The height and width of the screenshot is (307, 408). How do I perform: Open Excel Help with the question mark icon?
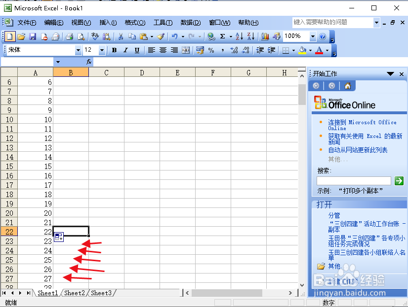coord(323,36)
